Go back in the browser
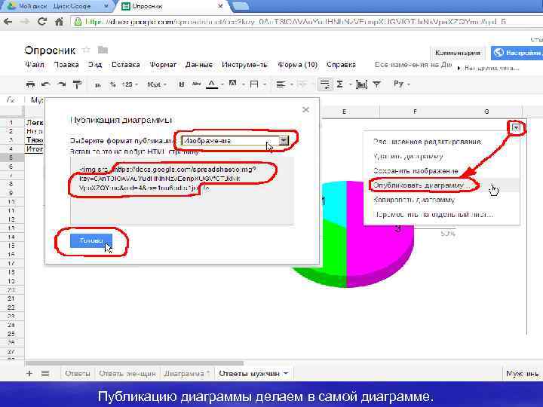 [8, 22]
